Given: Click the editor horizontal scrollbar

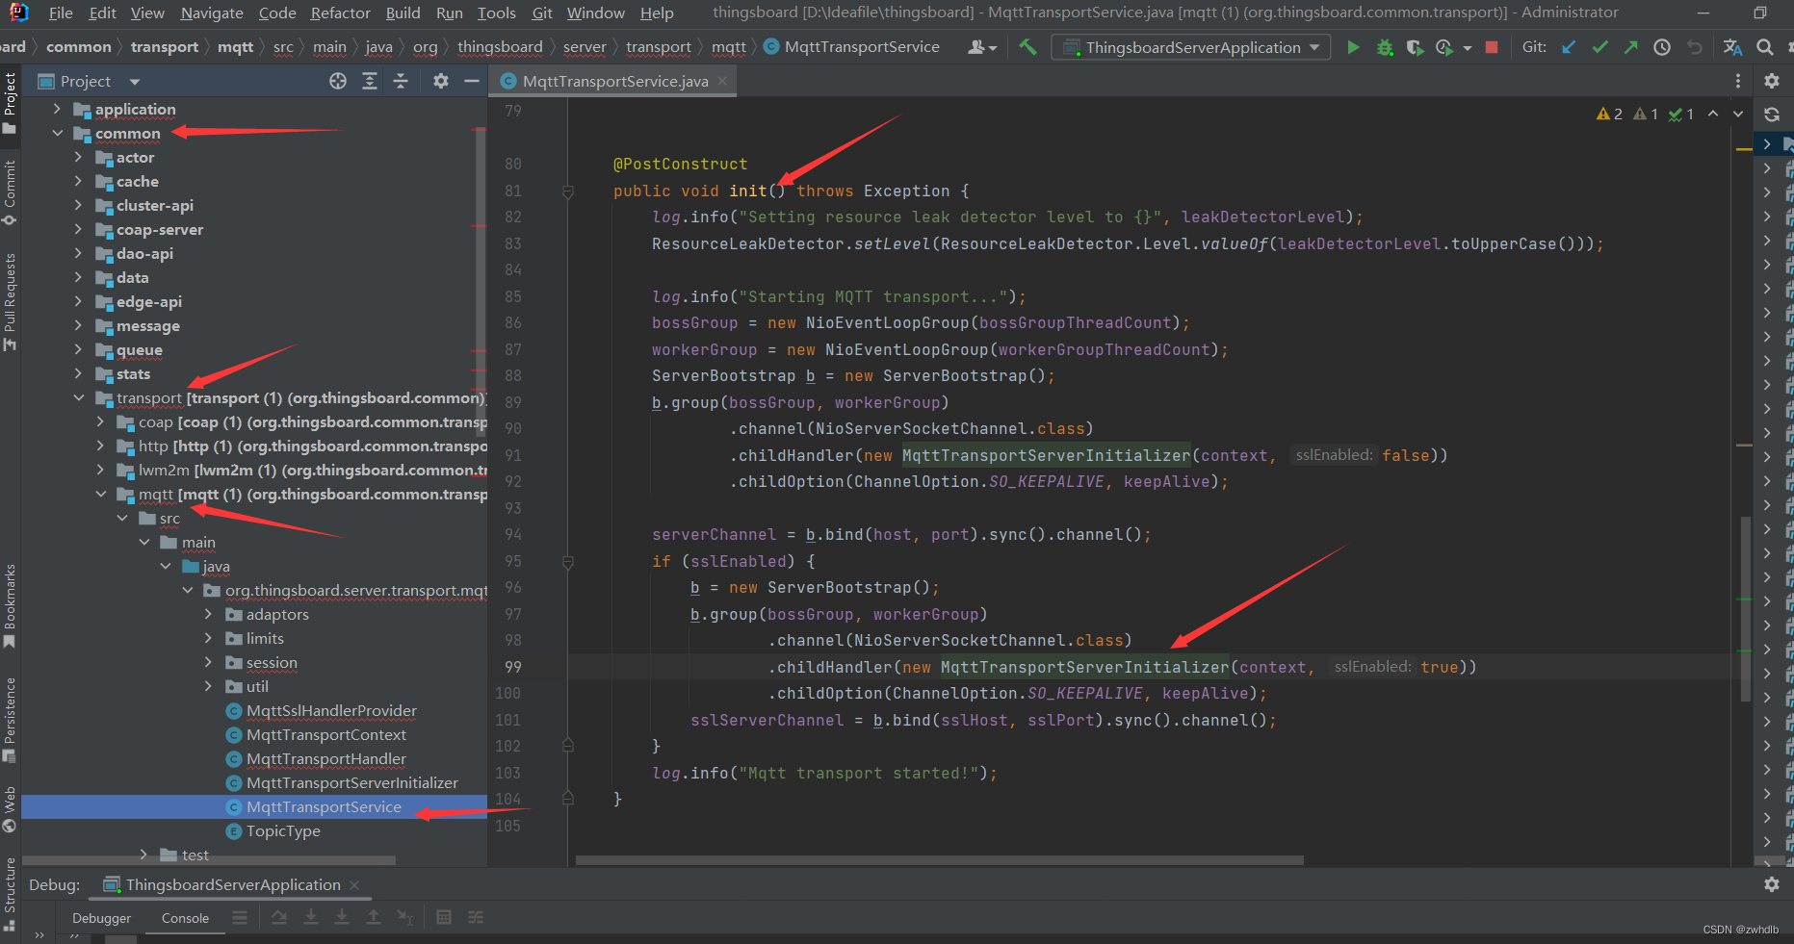Looking at the screenshot, I should (x=939, y=860).
